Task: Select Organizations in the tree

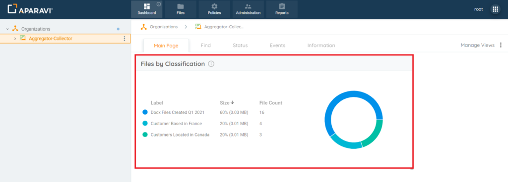Action: (36, 29)
